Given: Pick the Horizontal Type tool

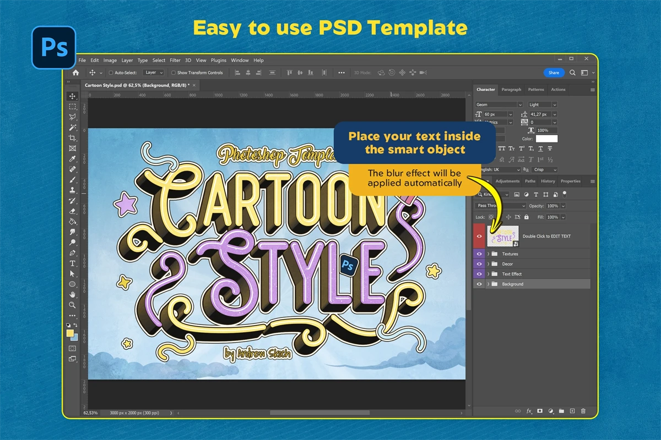Looking at the screenshot, I should pos(72,263).
